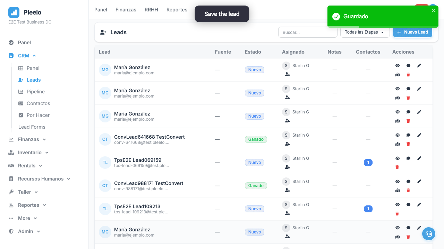Screen dimensions: 444x249
Task: Open RRHH in the top navigation bar
Action: pos(151,10)
